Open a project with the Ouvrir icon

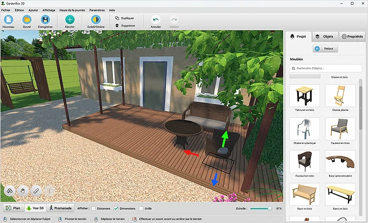[27, 19]
